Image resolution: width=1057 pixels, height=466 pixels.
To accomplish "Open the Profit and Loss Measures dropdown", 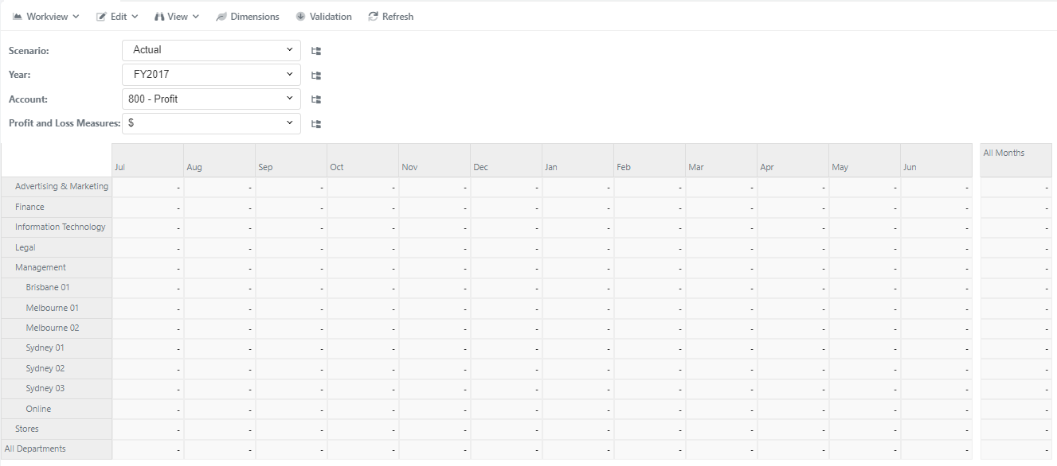I will pos(211,124).
